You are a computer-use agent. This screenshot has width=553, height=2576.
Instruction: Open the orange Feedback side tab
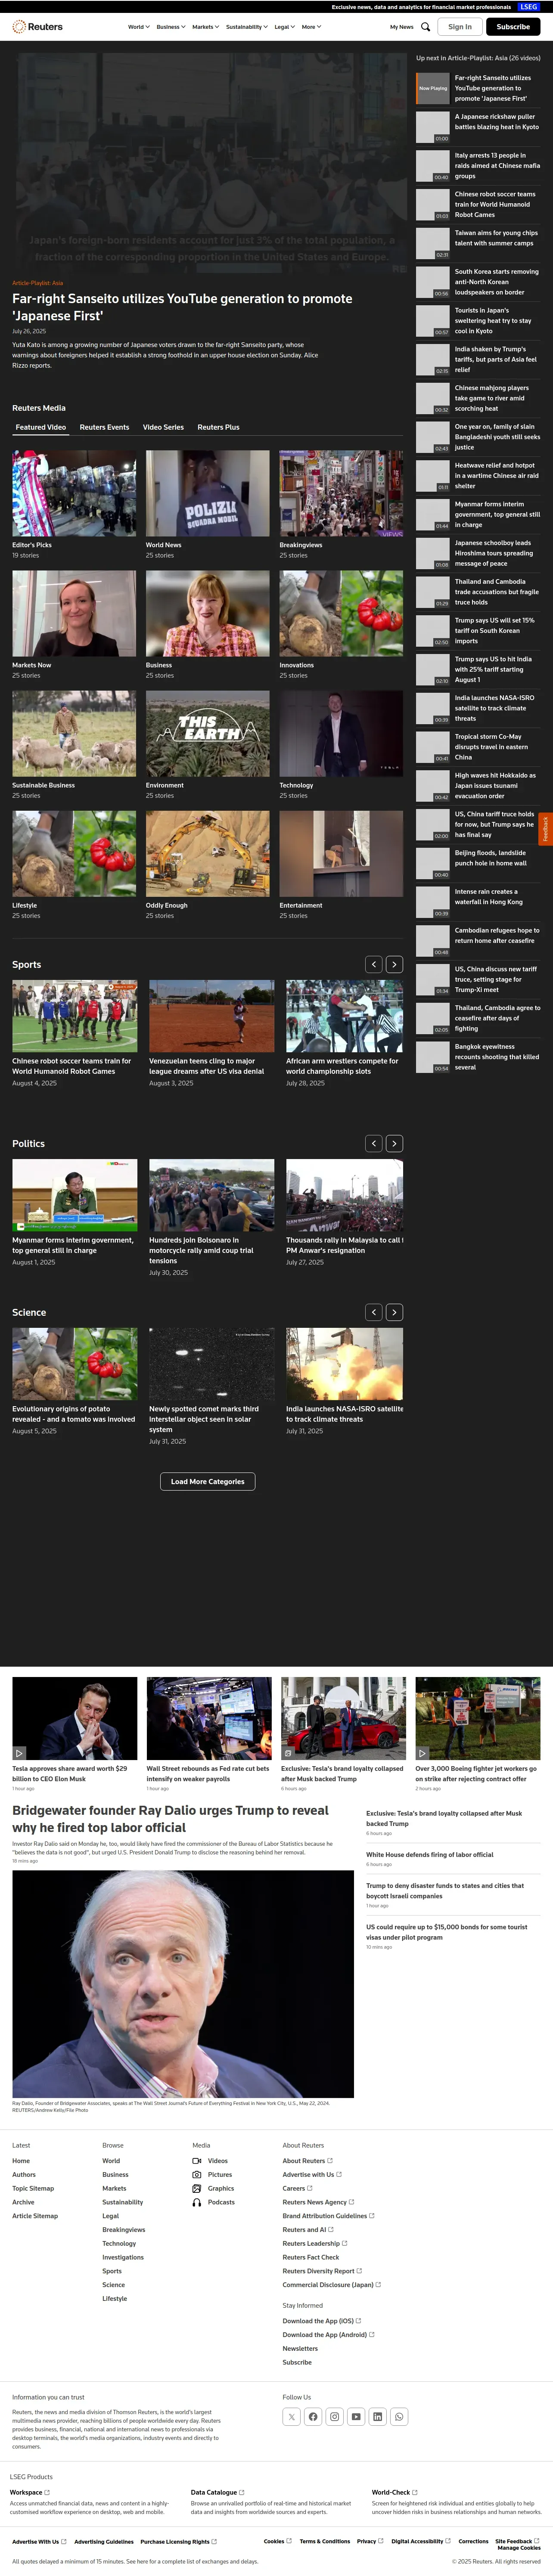[x=545, y=828]
